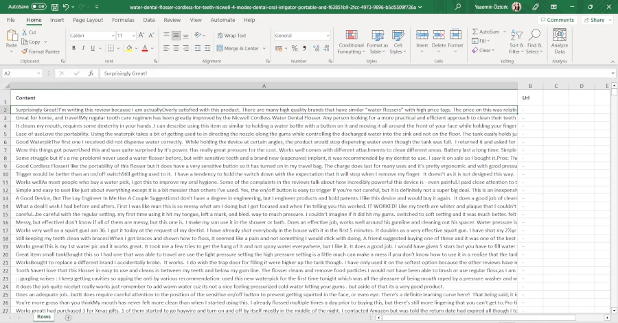Click Decrease Font Size icon
This screenshot has height=323, width=618.
point(151,36)
